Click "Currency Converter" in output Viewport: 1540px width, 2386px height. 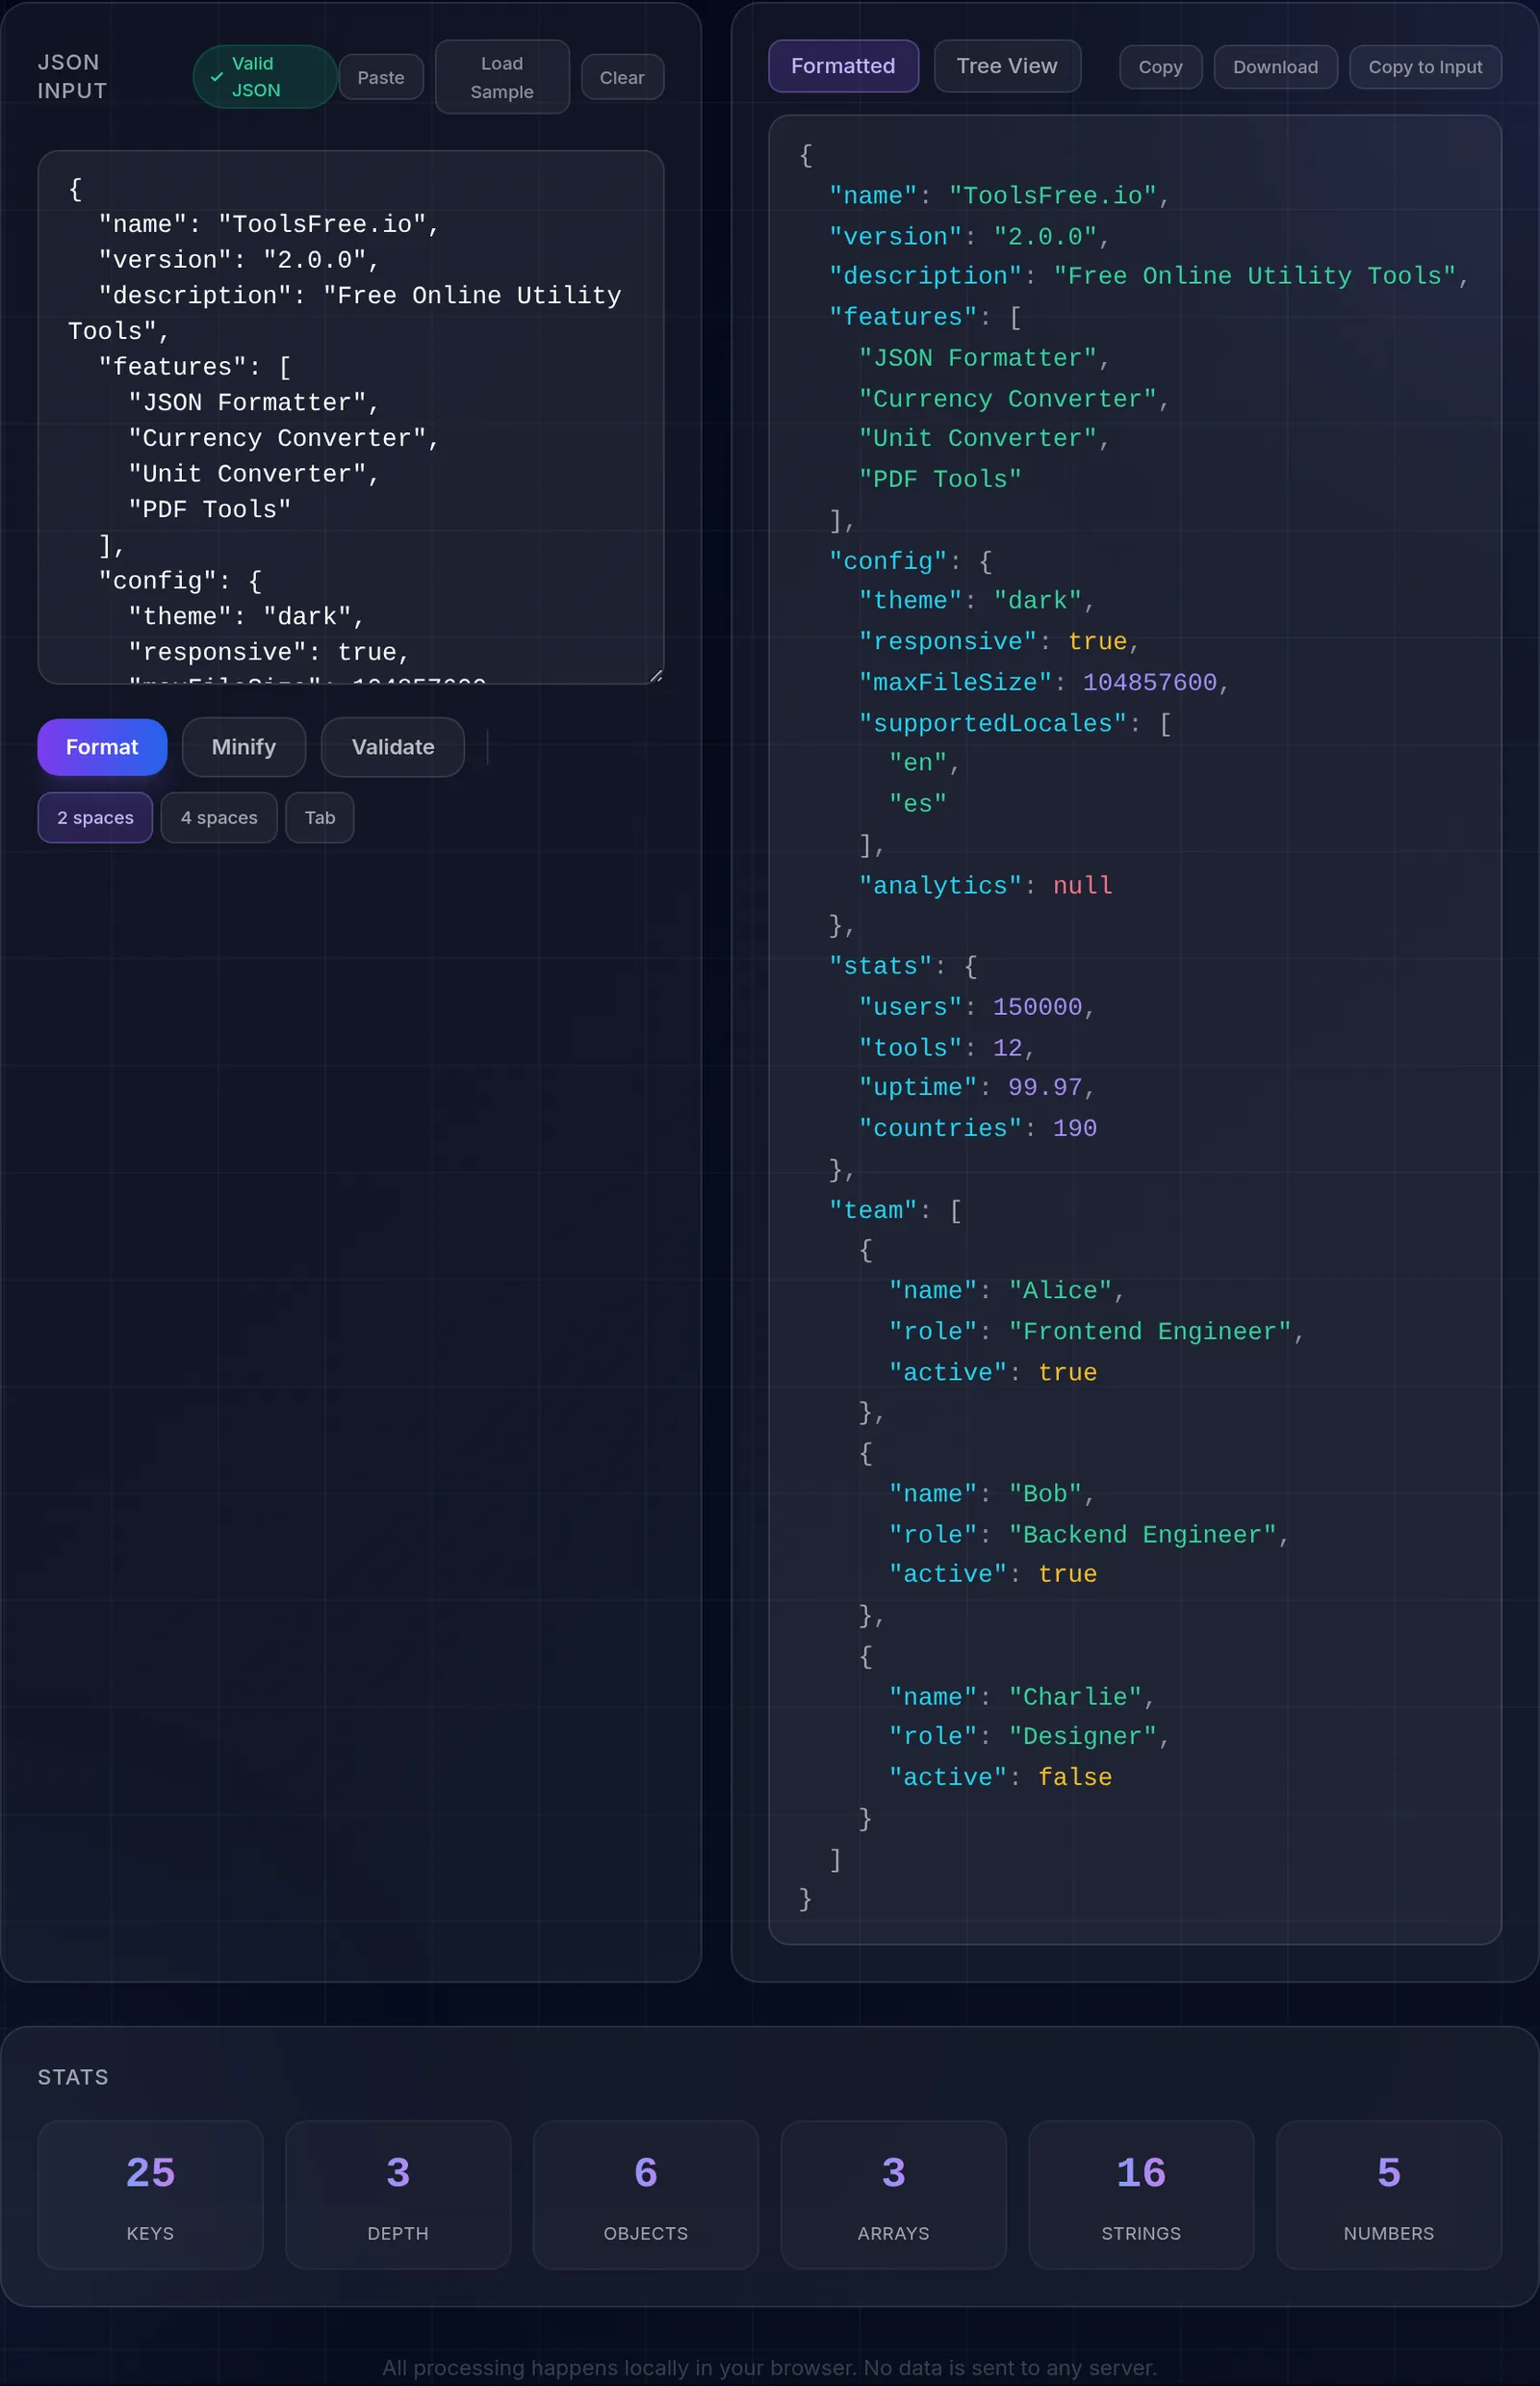point(1007,400)
